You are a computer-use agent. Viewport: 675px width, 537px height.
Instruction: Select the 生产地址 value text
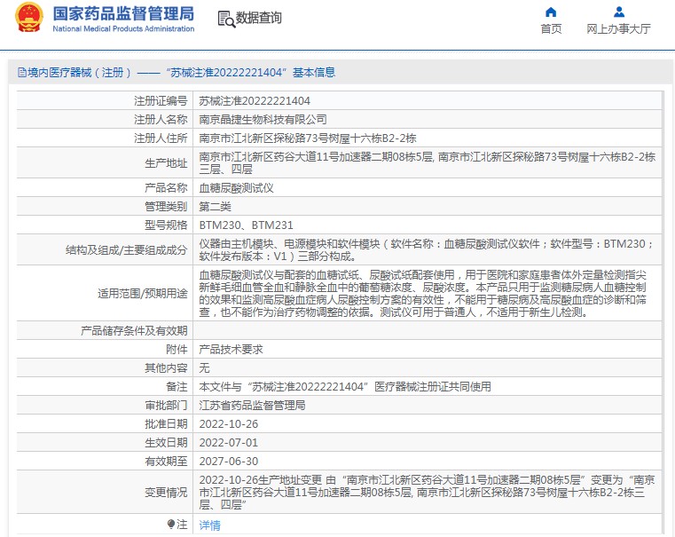tap(427, 162)
